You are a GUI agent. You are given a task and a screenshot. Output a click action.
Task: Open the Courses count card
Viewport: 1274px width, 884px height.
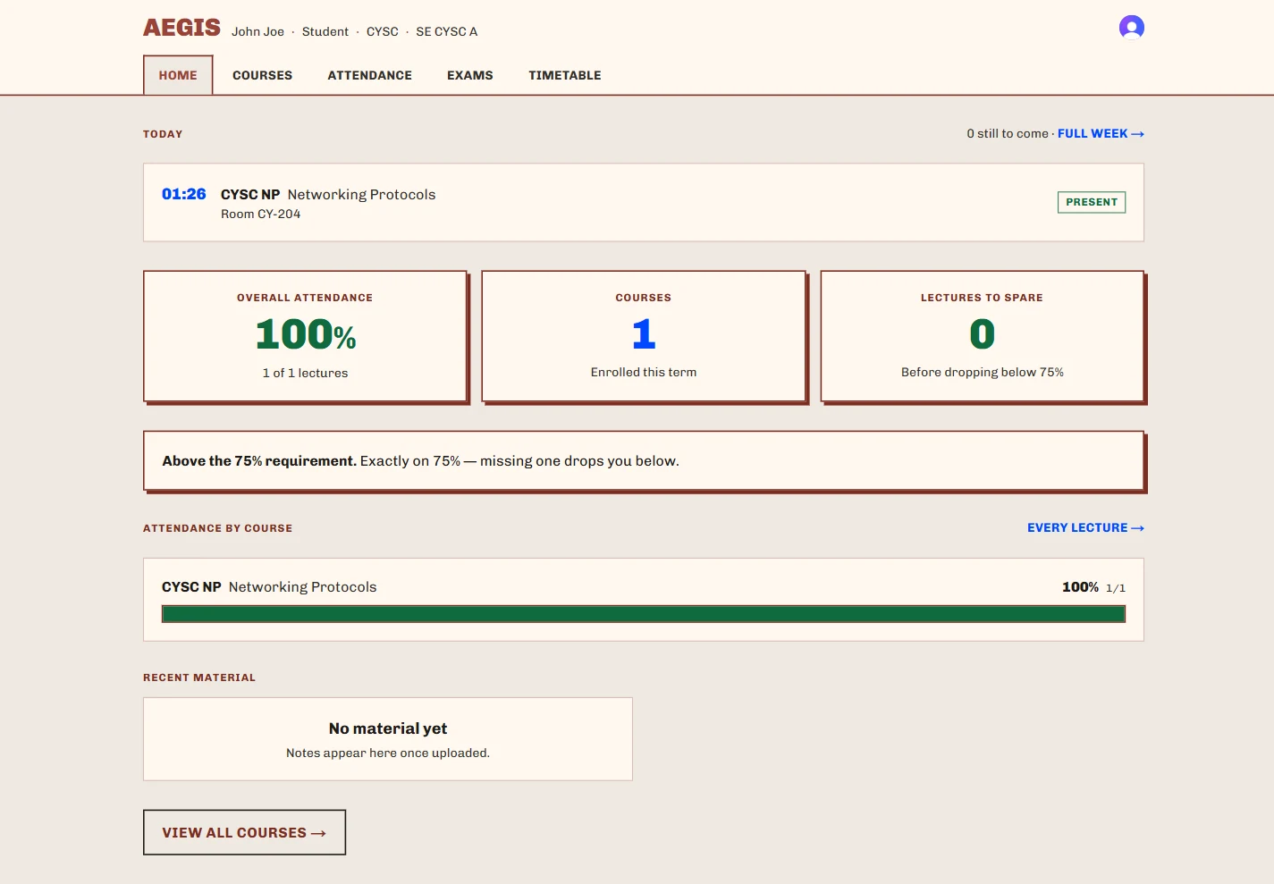[644, 336]
